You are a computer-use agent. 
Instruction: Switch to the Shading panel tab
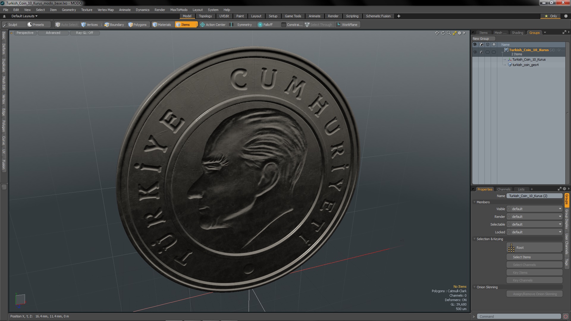517,33
